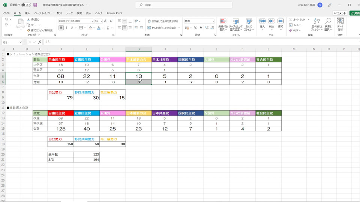This screenshot has width=360, height=202.
Task: Increase font size with large A icon
Action: [106, 21]
